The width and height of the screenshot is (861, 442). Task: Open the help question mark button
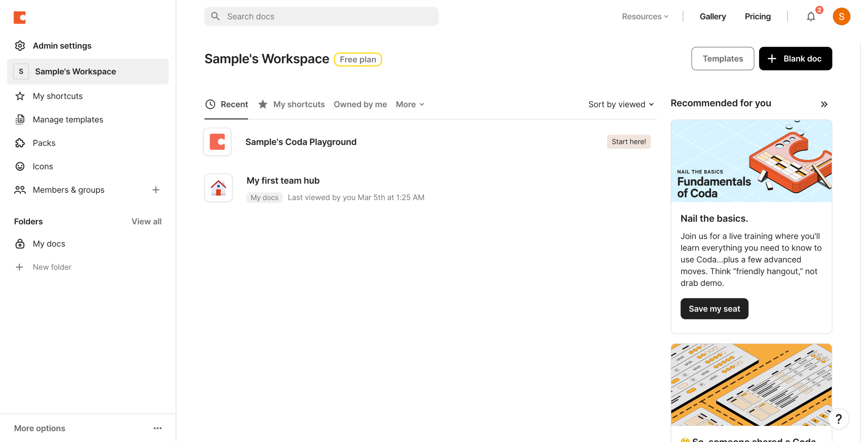[838, 419]
